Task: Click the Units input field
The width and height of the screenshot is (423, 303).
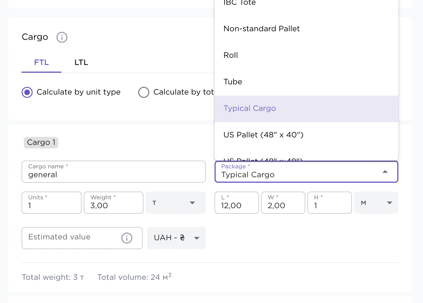Action: pyautogui.click(x=51, y=203)
